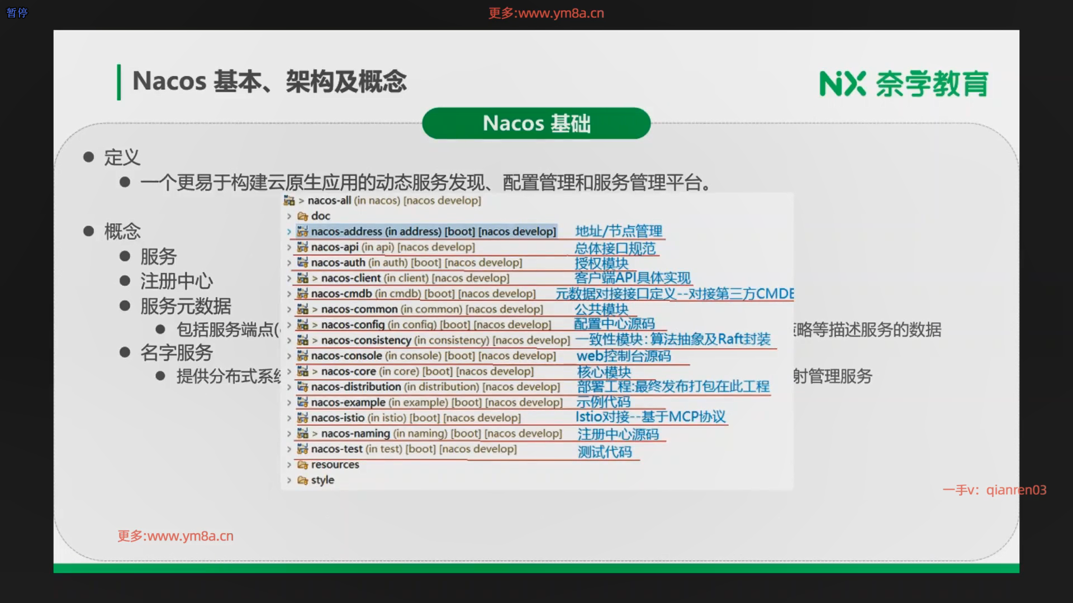Click the doc folder icon
The width and height of the screenshot is (1073, 603).
(x=302, y=216)
